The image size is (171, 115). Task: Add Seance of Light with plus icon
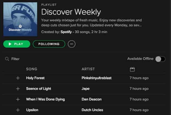(18, 89)
